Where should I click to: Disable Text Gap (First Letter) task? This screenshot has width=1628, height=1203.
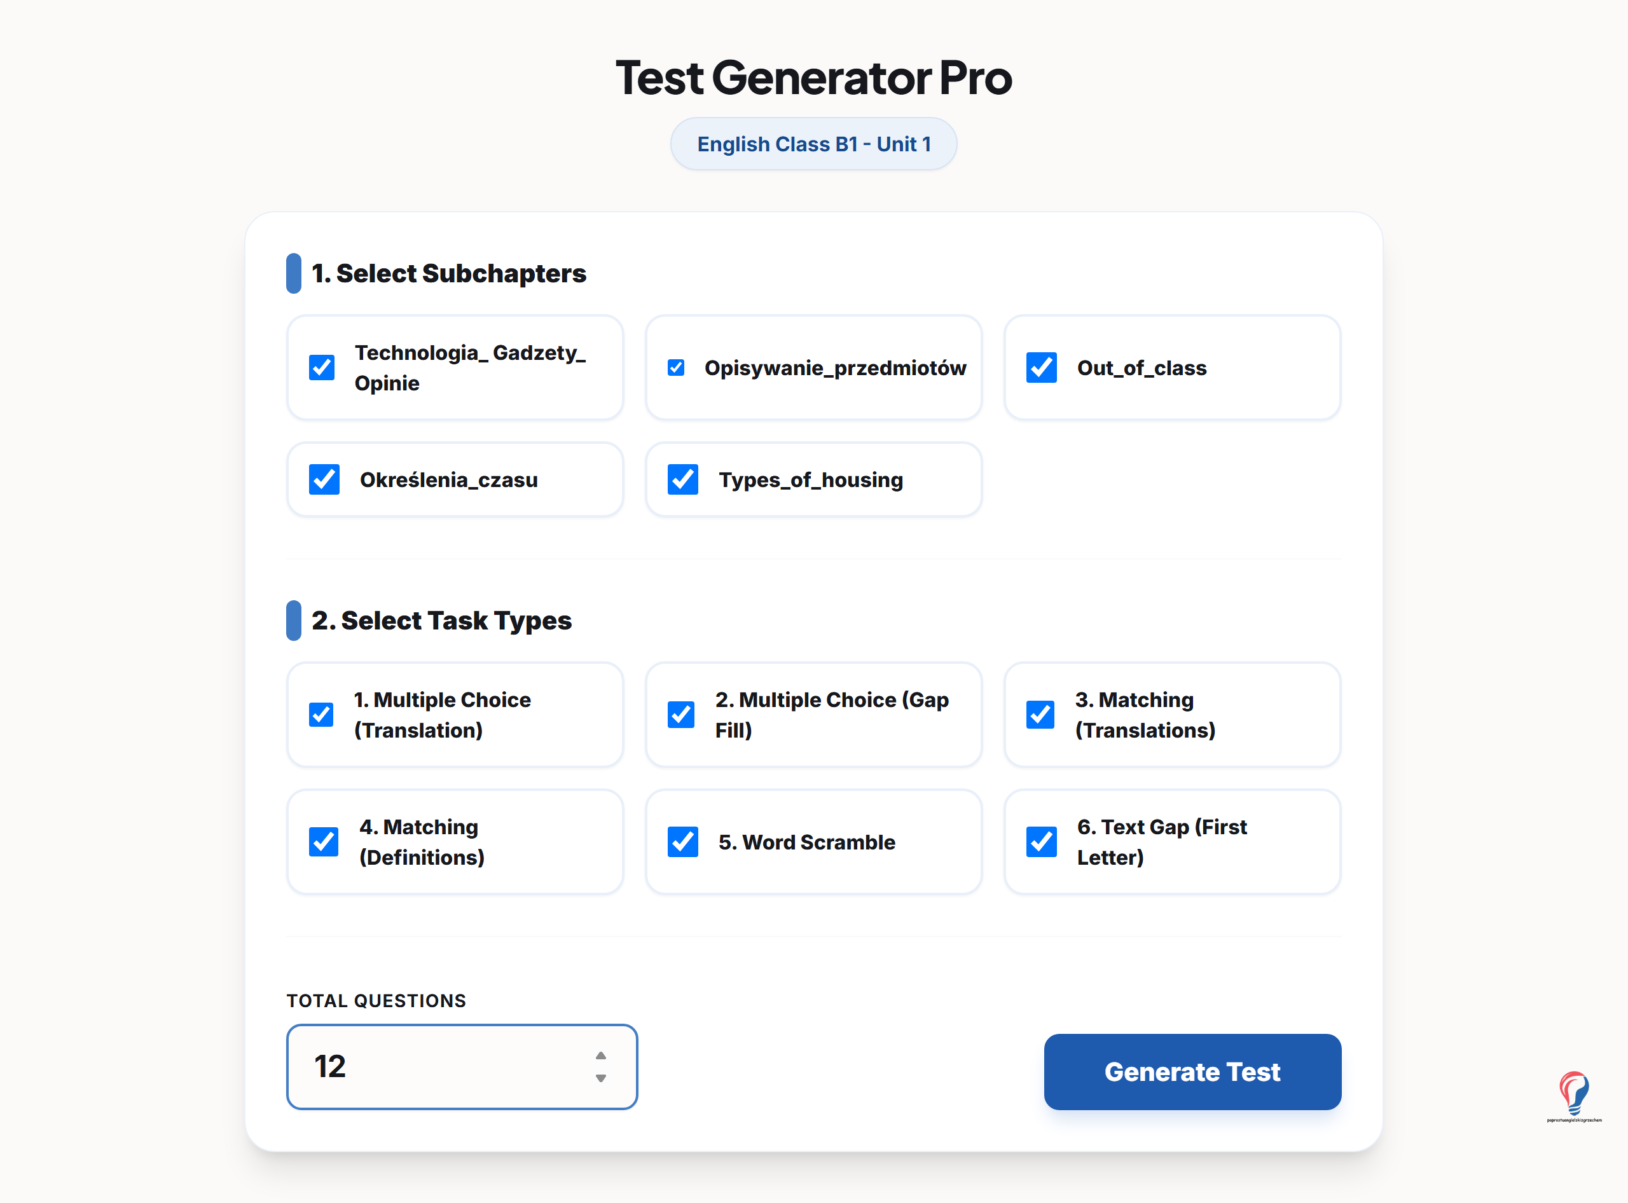[x=1041, y=842]
